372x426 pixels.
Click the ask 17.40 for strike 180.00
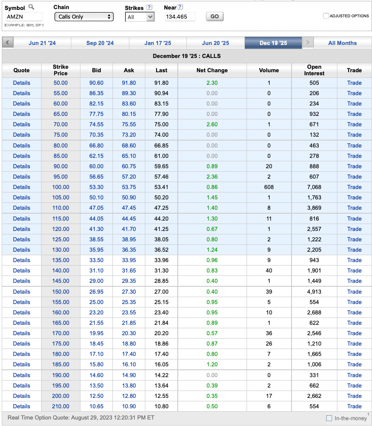click(x=129, y=354)
